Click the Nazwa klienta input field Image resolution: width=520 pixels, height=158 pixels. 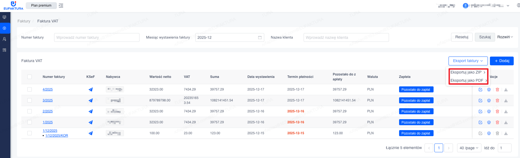coord(346,37)
